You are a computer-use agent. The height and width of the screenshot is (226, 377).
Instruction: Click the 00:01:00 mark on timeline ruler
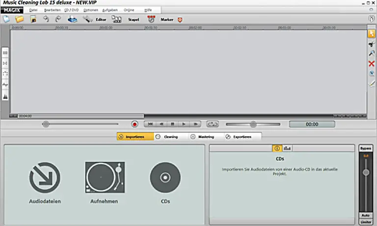click(x=106, y=28)
